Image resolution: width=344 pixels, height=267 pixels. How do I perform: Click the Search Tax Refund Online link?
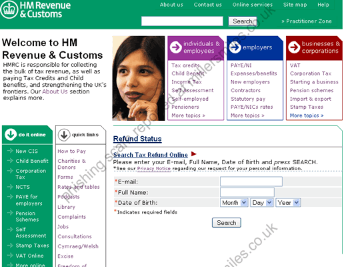151,155
